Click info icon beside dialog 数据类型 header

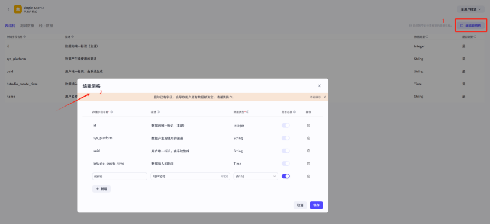(x=247, y=111)
